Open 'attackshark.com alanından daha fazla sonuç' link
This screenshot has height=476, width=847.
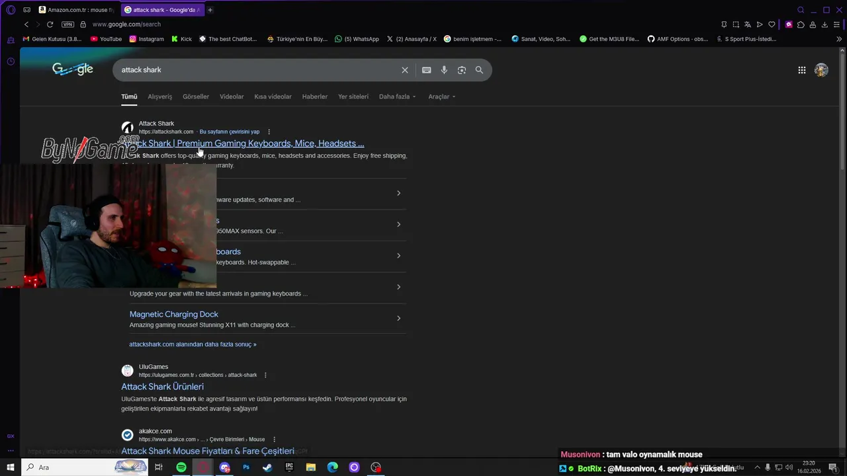click(193, 344)
